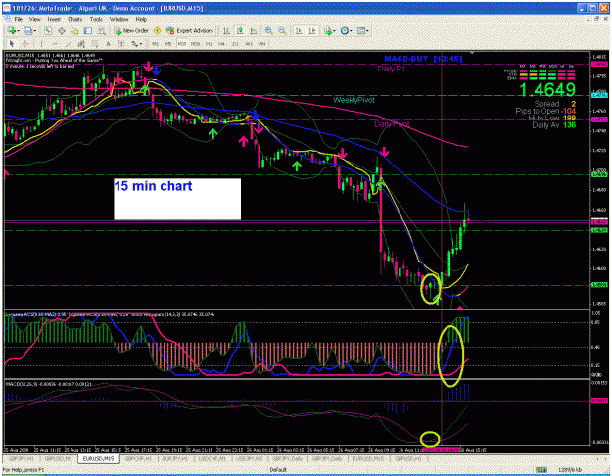
Task: Click the connection status '1389/6 kb'
Action: [572, 469]
